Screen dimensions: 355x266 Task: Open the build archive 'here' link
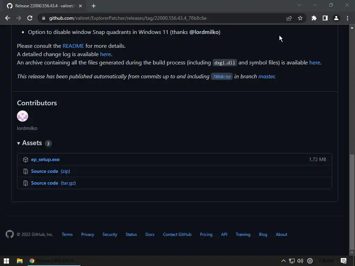[x=315, y=62]
